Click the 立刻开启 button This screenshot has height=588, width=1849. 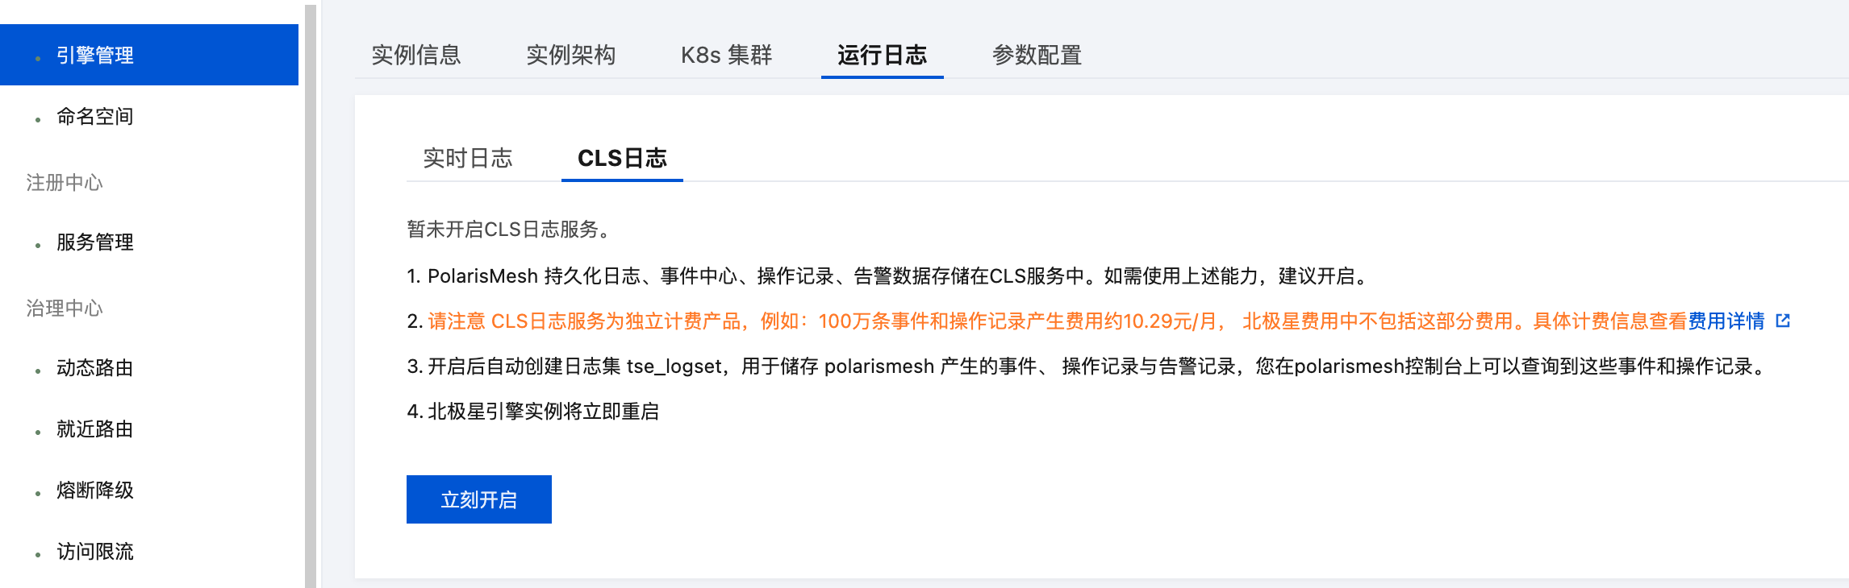[x=479, y=499]
